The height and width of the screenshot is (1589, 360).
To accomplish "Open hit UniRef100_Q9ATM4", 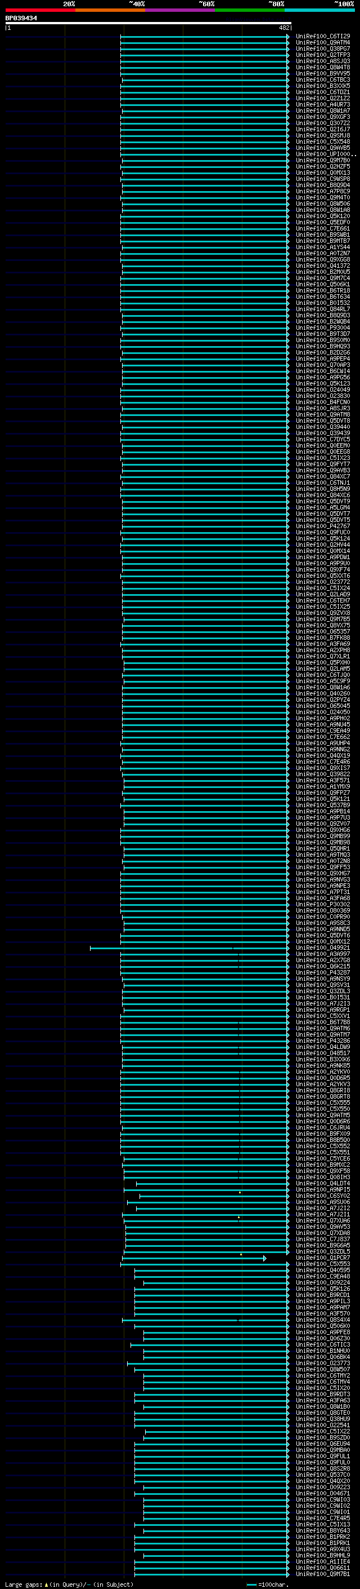I will click(323, 43).
